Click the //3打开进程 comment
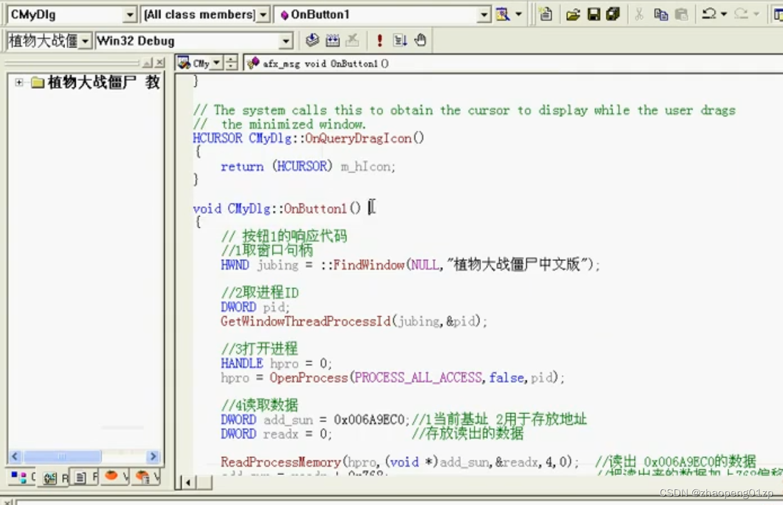 (x=259, y=349)
